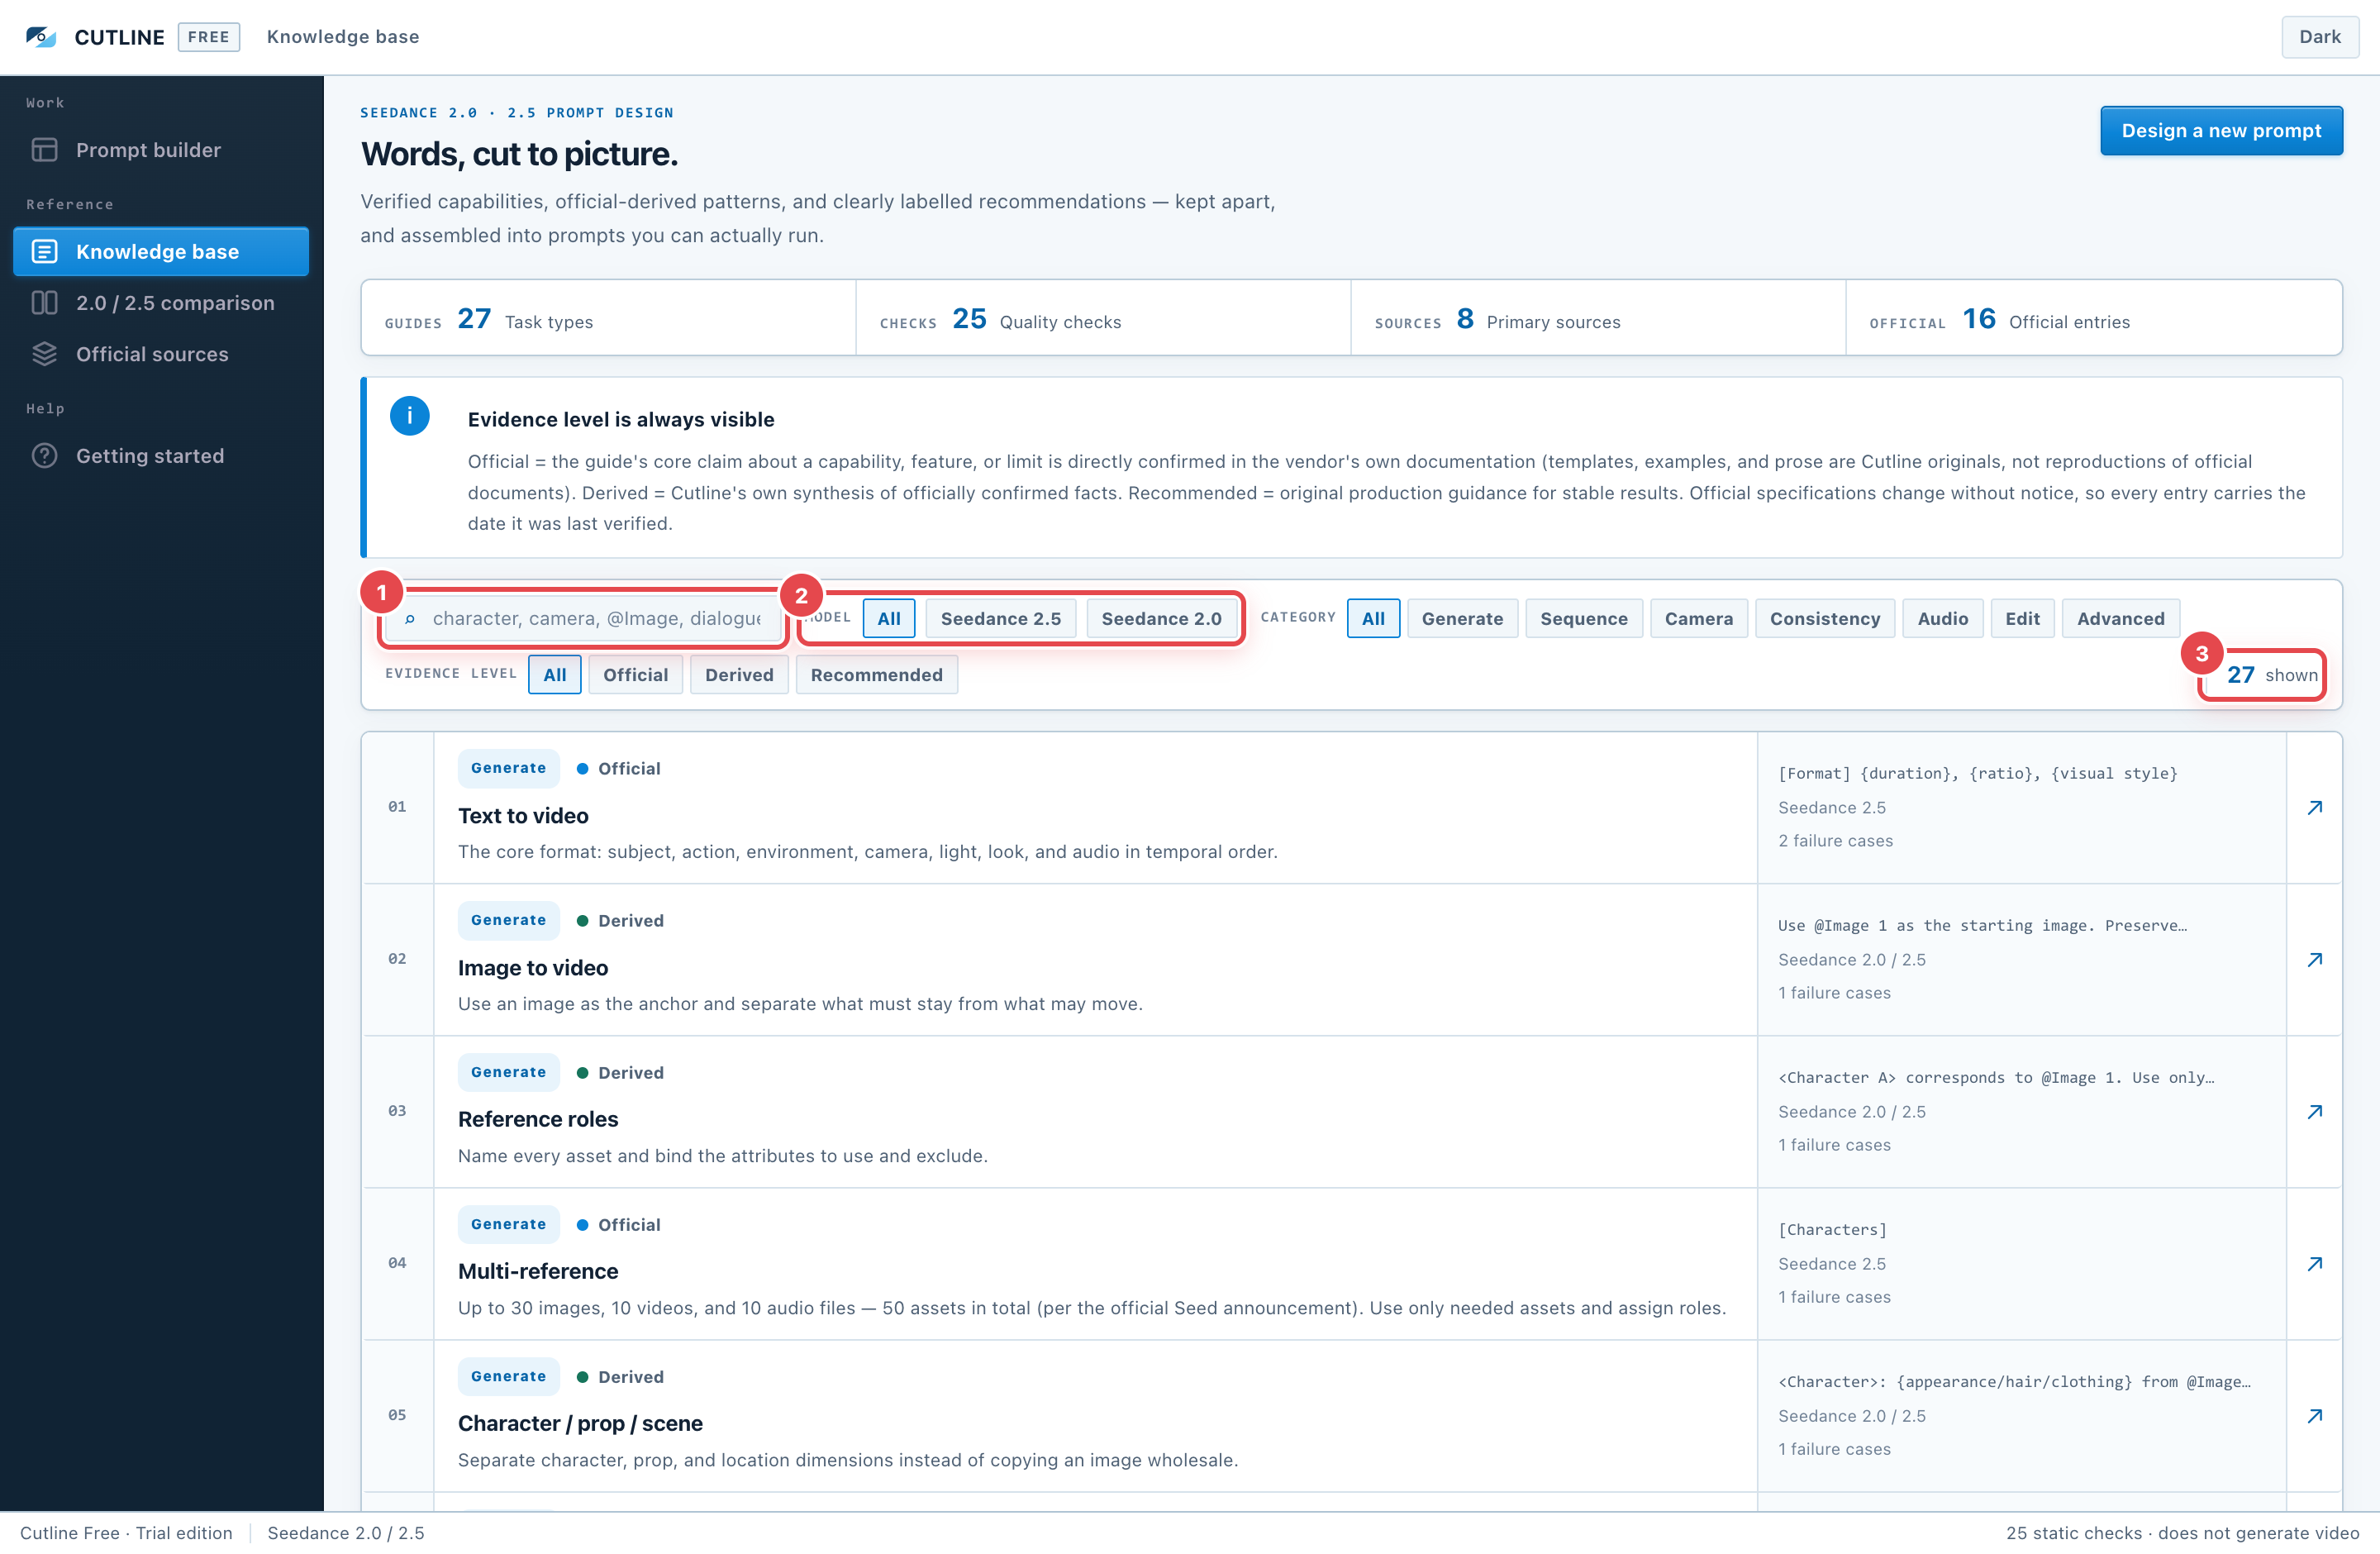This screenshot has width=2380, height=1554.
Task: Open Text to video via arrow icon
Action: 2314,808
